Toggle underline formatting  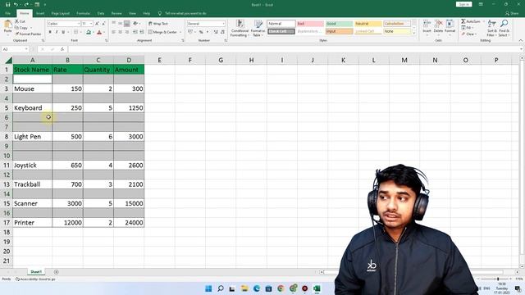point(63,32)
